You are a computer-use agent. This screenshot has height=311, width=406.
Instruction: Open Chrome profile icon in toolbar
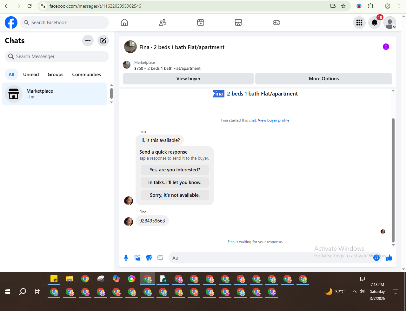[388, 6]
